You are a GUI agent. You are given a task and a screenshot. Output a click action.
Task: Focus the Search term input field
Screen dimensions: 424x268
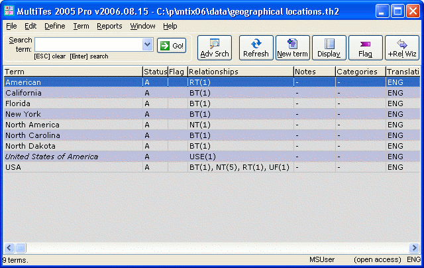pyautogui.click(x=89, y=44)
